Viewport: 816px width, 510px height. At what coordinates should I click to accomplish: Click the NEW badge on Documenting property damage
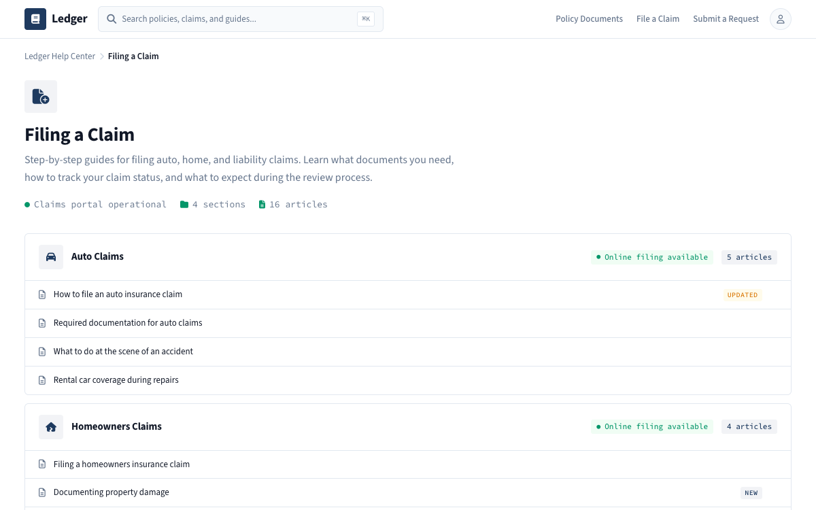(751, 493)
